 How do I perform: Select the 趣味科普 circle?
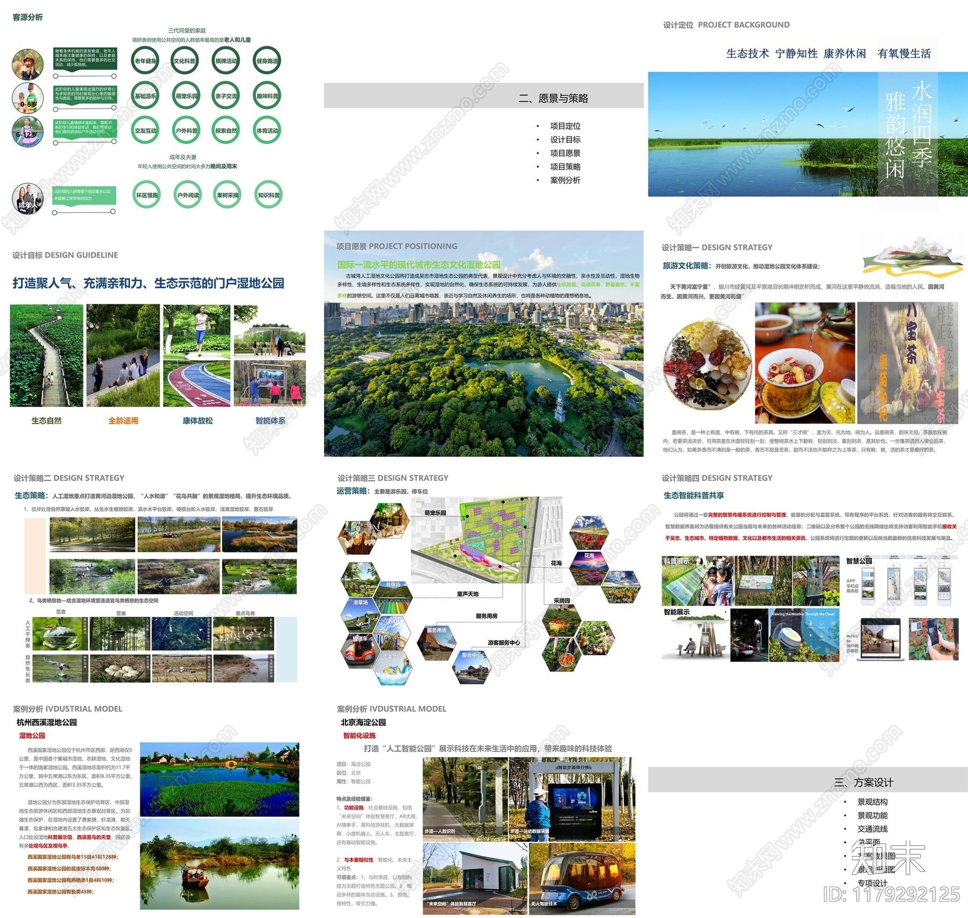[267, 96]
